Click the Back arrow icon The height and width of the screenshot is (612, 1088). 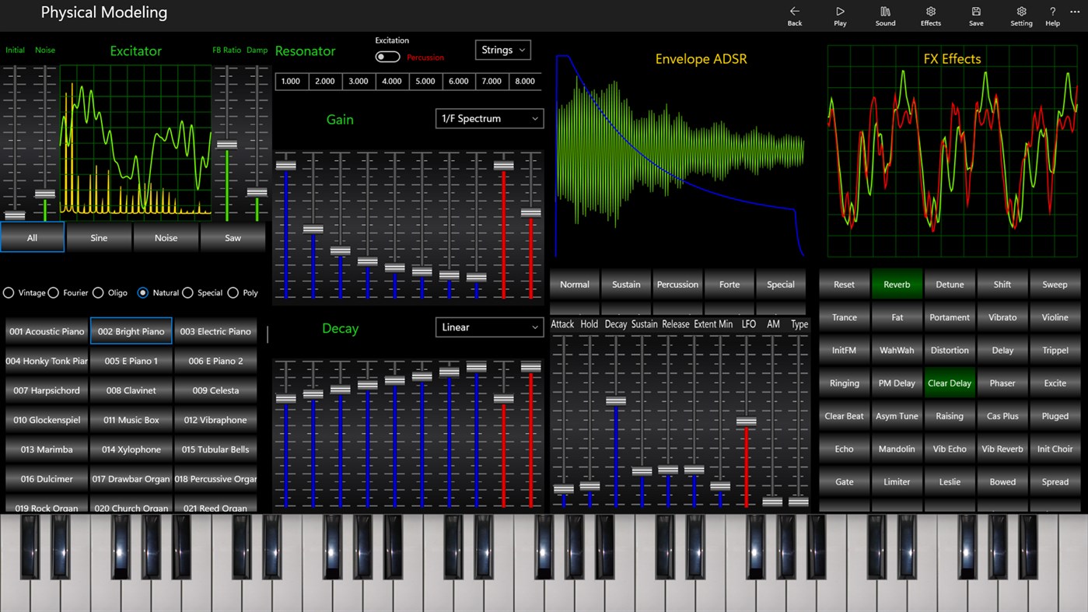tap(794, 16)
